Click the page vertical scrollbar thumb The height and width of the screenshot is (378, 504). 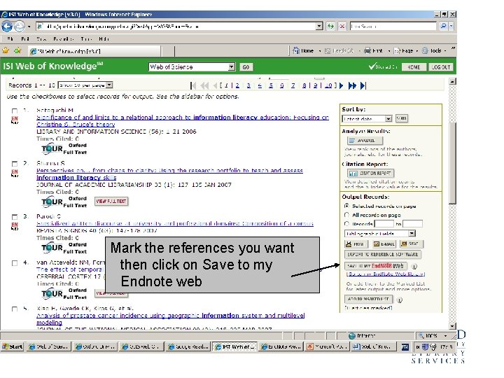point(452,162)
